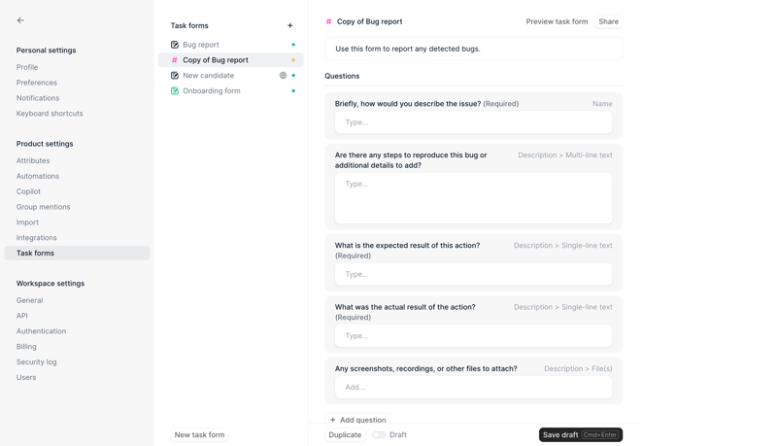This screenshot has width=777, height=446.
Task: Open Profile settings
Action: point(27,67)
